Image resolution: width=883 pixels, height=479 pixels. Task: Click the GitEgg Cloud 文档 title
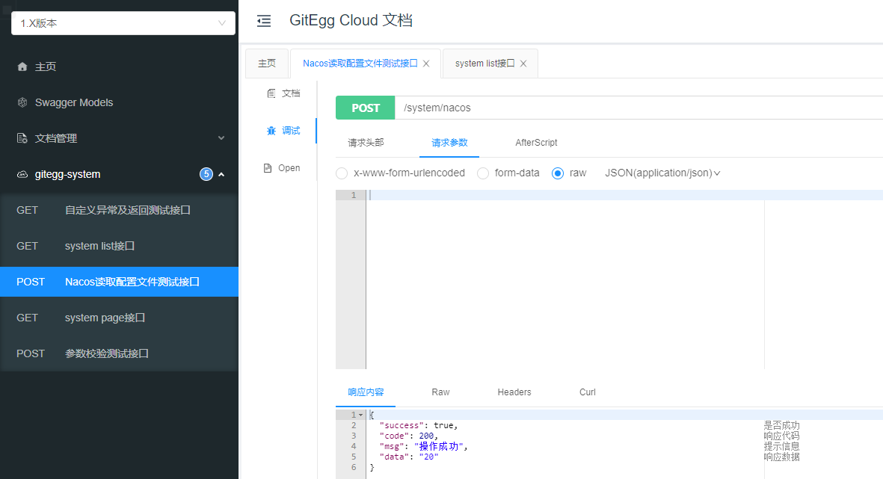(351, 20)
